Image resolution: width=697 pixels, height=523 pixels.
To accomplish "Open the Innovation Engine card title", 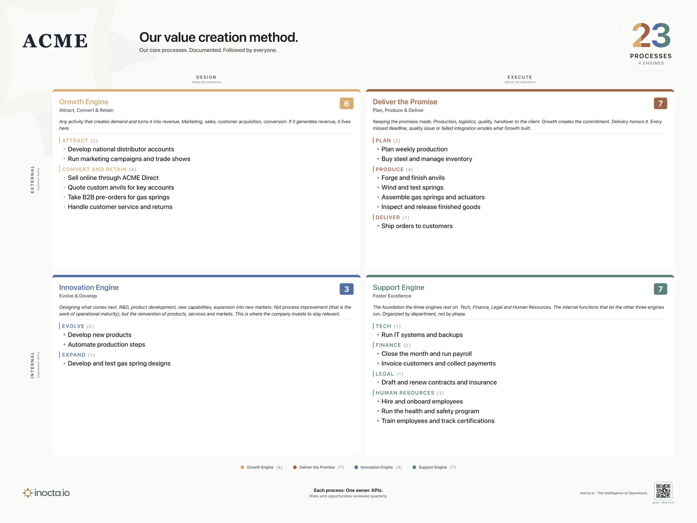I will click(89, 288).
